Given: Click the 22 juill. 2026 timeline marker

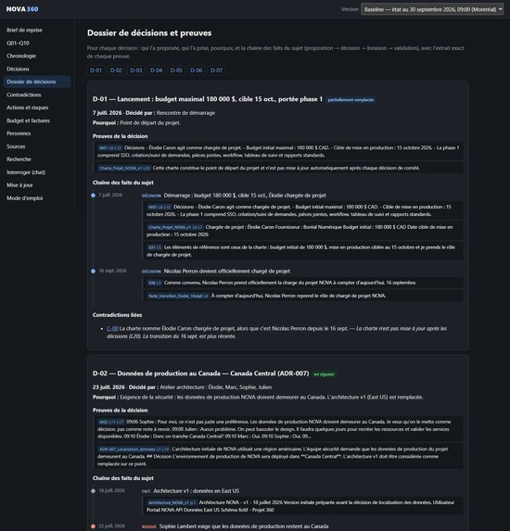Looking at the screenshot, I should point(93,526).
